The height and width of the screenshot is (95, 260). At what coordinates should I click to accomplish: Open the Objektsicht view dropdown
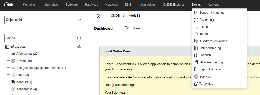44,20
